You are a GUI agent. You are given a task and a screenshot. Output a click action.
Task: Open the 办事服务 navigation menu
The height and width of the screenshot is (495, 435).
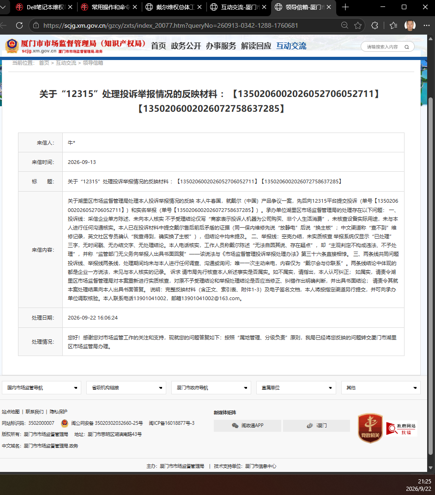click(221, 46)
